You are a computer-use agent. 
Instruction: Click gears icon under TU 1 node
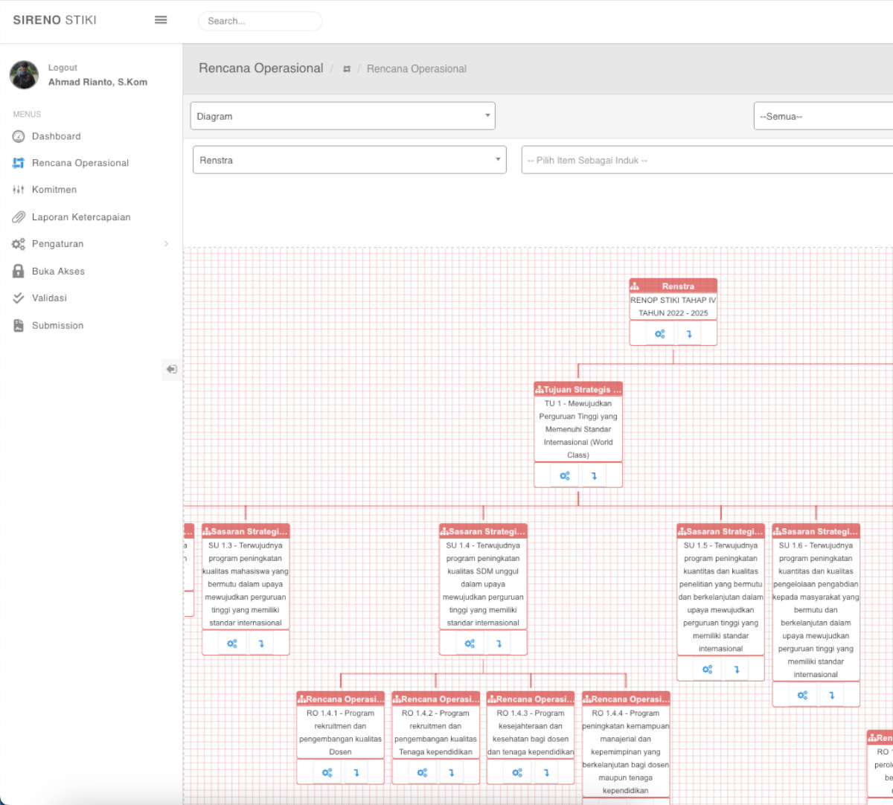point(565,475)
